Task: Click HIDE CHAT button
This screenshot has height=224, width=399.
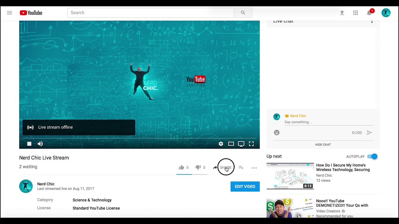Action: click(323, 145)
